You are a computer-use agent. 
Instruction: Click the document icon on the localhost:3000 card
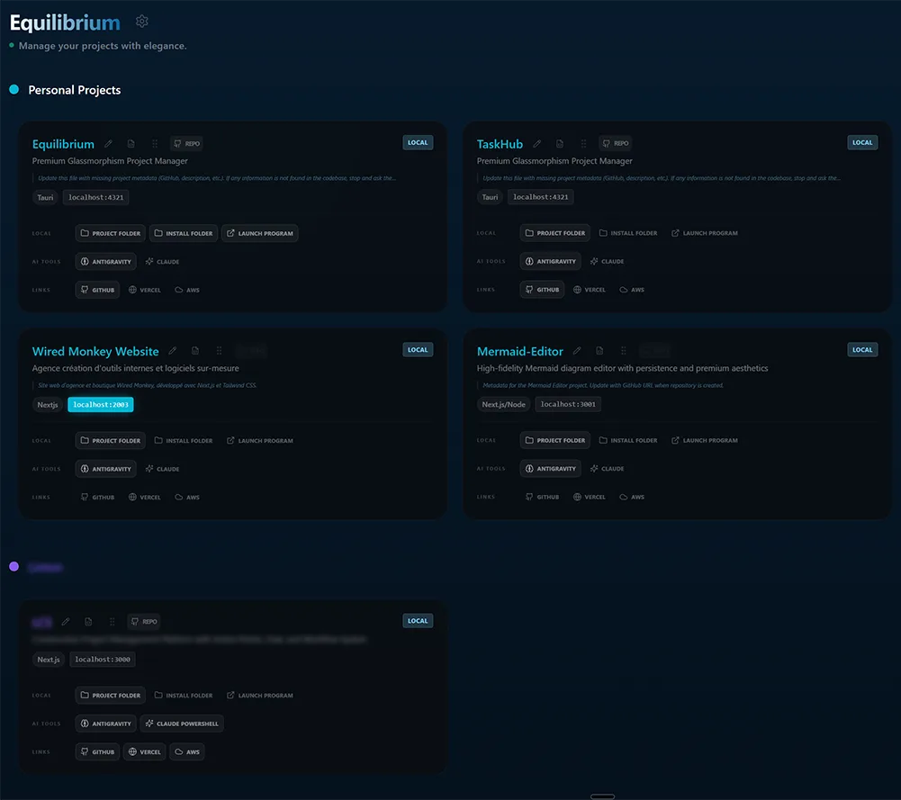(x=88, y=621)
